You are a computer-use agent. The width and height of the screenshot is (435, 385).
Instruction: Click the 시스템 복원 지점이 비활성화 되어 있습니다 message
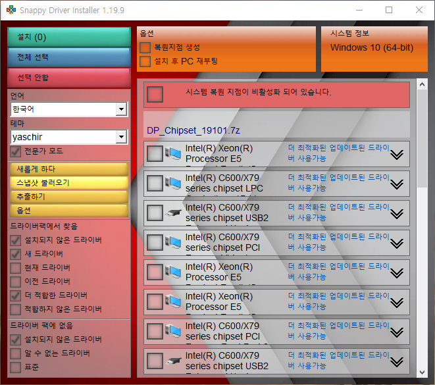click(x=258, y=92)
